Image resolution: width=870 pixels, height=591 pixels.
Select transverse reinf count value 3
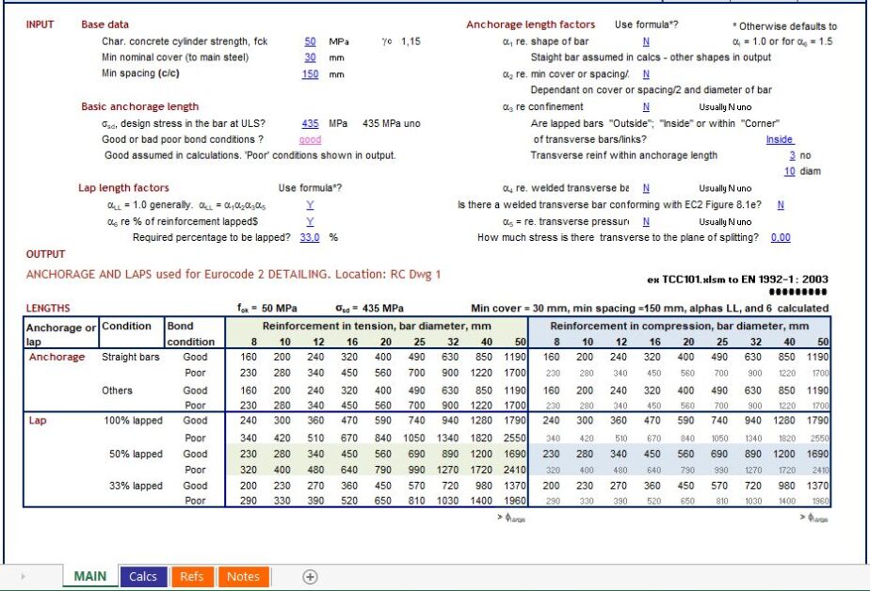[x=793, y=156]
